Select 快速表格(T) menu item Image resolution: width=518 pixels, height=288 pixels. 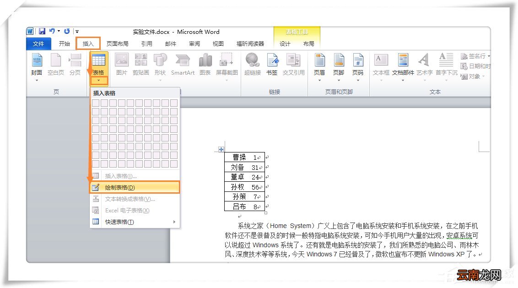(135, 222)
